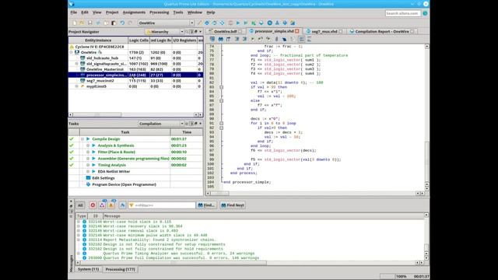
Task: Toggle the yellow warning messages filter
Action: [x=111, y=205]
